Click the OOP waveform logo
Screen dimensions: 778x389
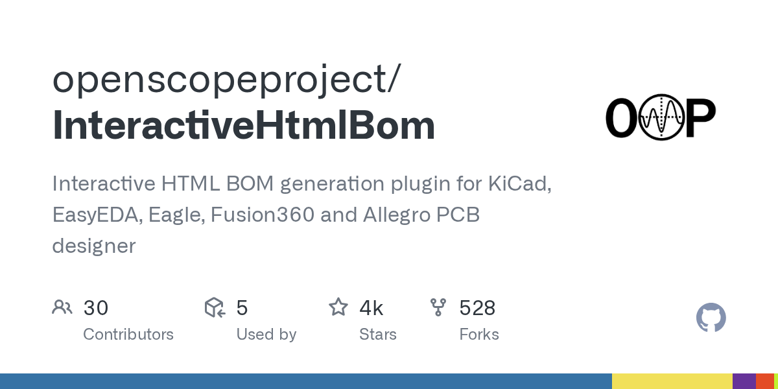tap(660, 117)
